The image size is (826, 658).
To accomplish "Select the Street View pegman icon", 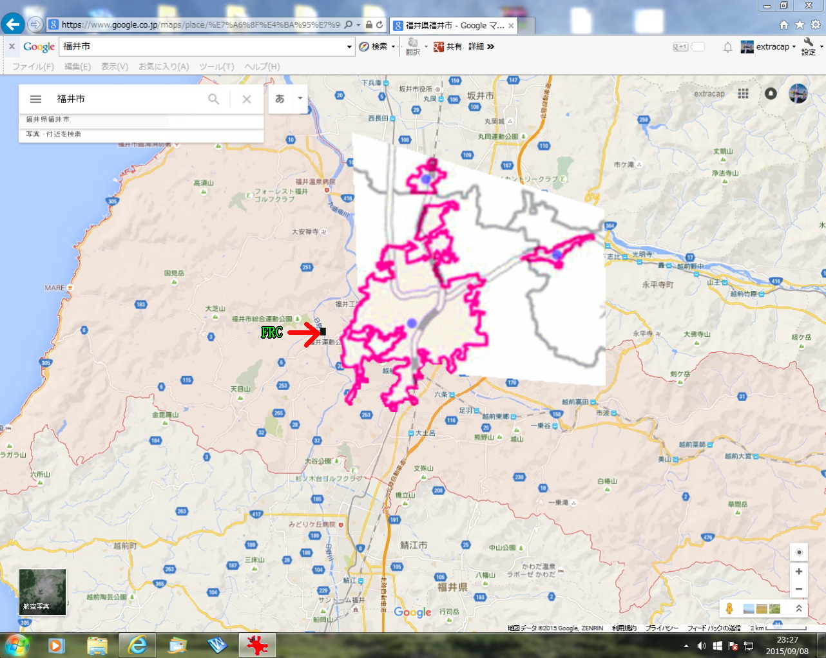I will click(x=729, y=608).
